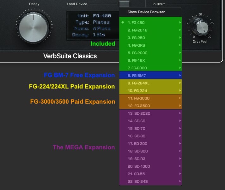225x190 pixels.
Task: Choose 3. FG-250 device
Action: click(x=150, y=38)
